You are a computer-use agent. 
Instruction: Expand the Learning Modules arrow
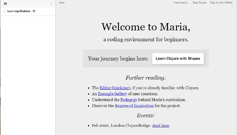pos(4,11)
